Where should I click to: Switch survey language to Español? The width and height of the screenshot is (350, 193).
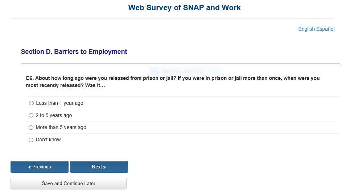coord(326,29)
